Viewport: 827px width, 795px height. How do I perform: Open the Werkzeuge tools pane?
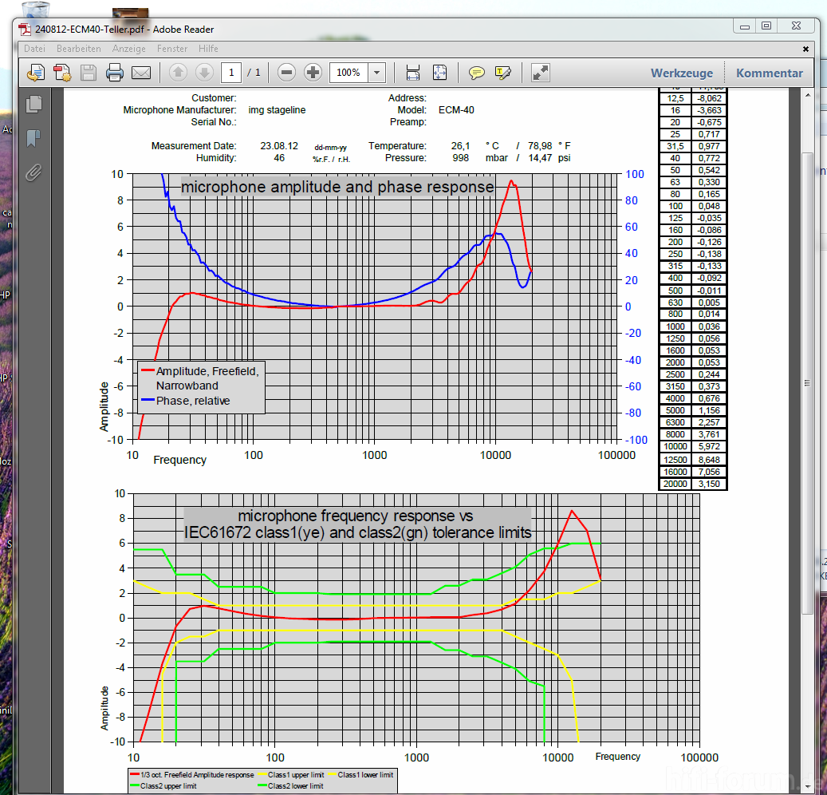pos(681,73)
